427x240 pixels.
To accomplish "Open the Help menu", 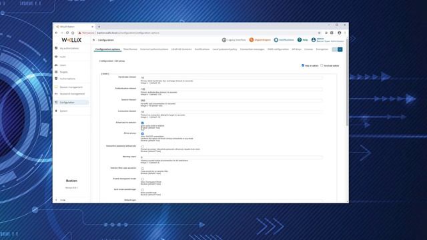I will click(x=302, y=40).
